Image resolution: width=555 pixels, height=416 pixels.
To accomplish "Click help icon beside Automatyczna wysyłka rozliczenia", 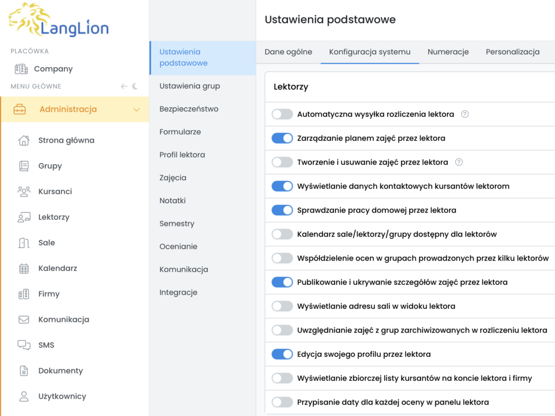I will coord(464,114).
